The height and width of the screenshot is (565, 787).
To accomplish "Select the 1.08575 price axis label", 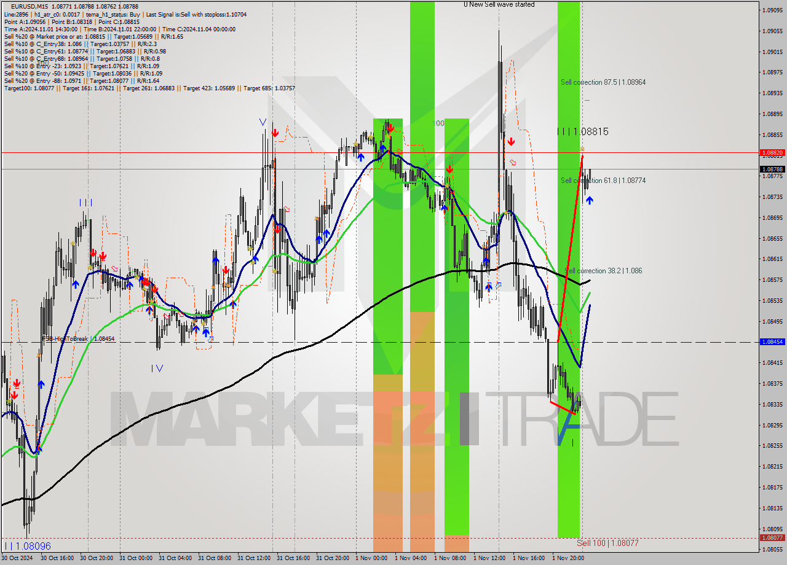I will click(x=772, y=279).
